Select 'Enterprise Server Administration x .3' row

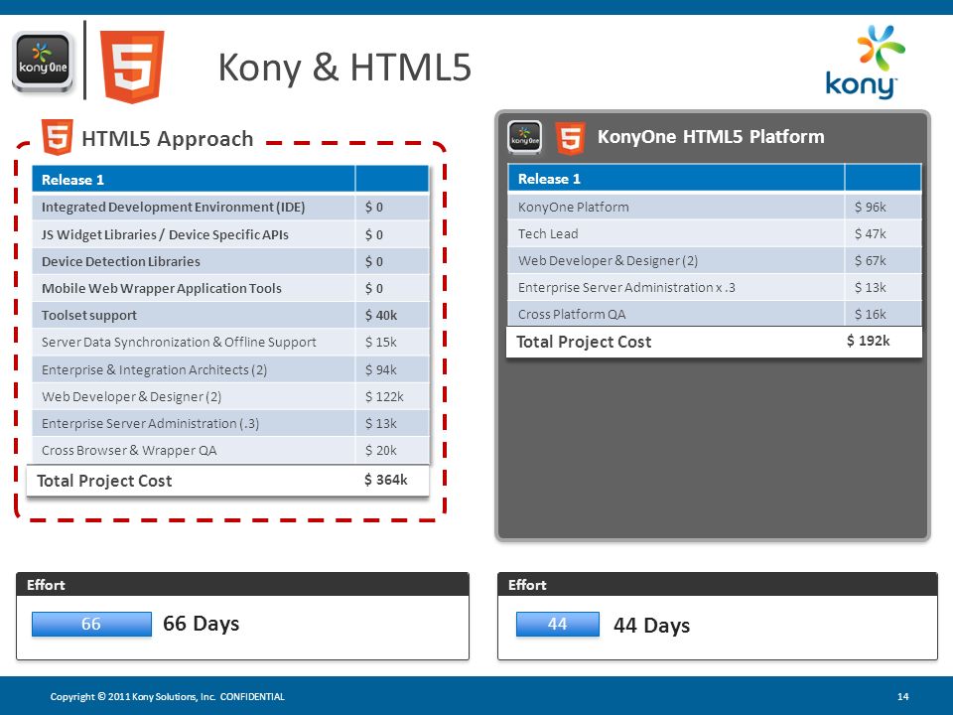pyautogui.click(x=714, y=287)
